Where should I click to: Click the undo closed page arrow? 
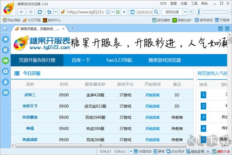tap(49, 12)
